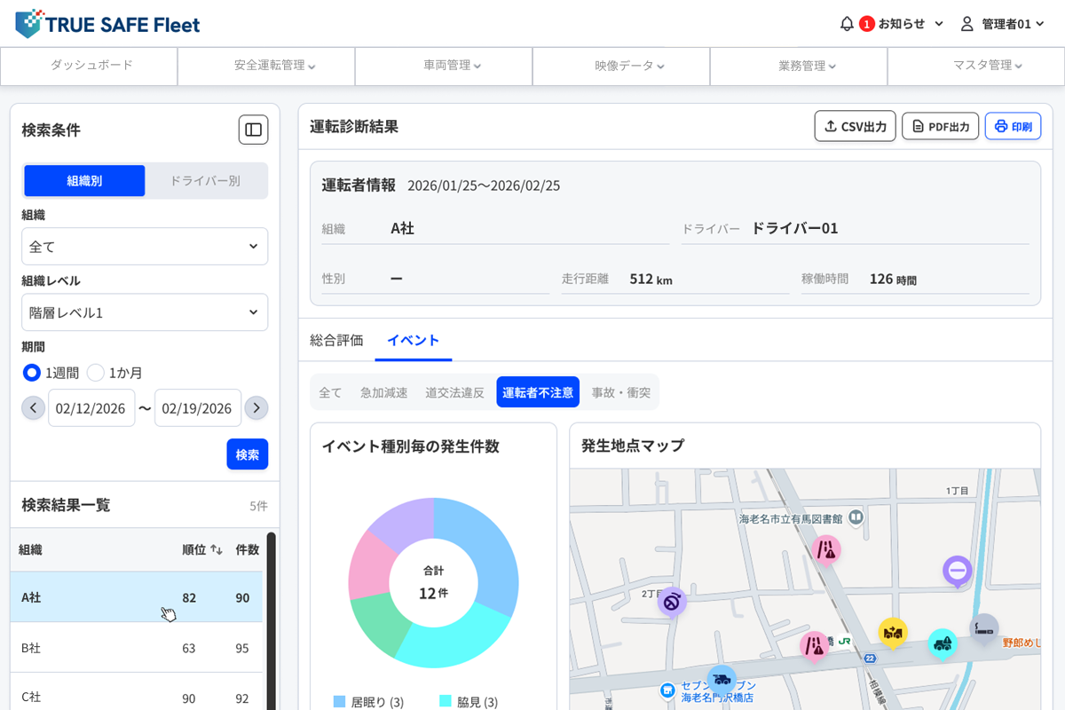The width and height of the screenshot is (1065, 710).
Task: Expand the マスタ管理 menu
Action: (976, 66)
